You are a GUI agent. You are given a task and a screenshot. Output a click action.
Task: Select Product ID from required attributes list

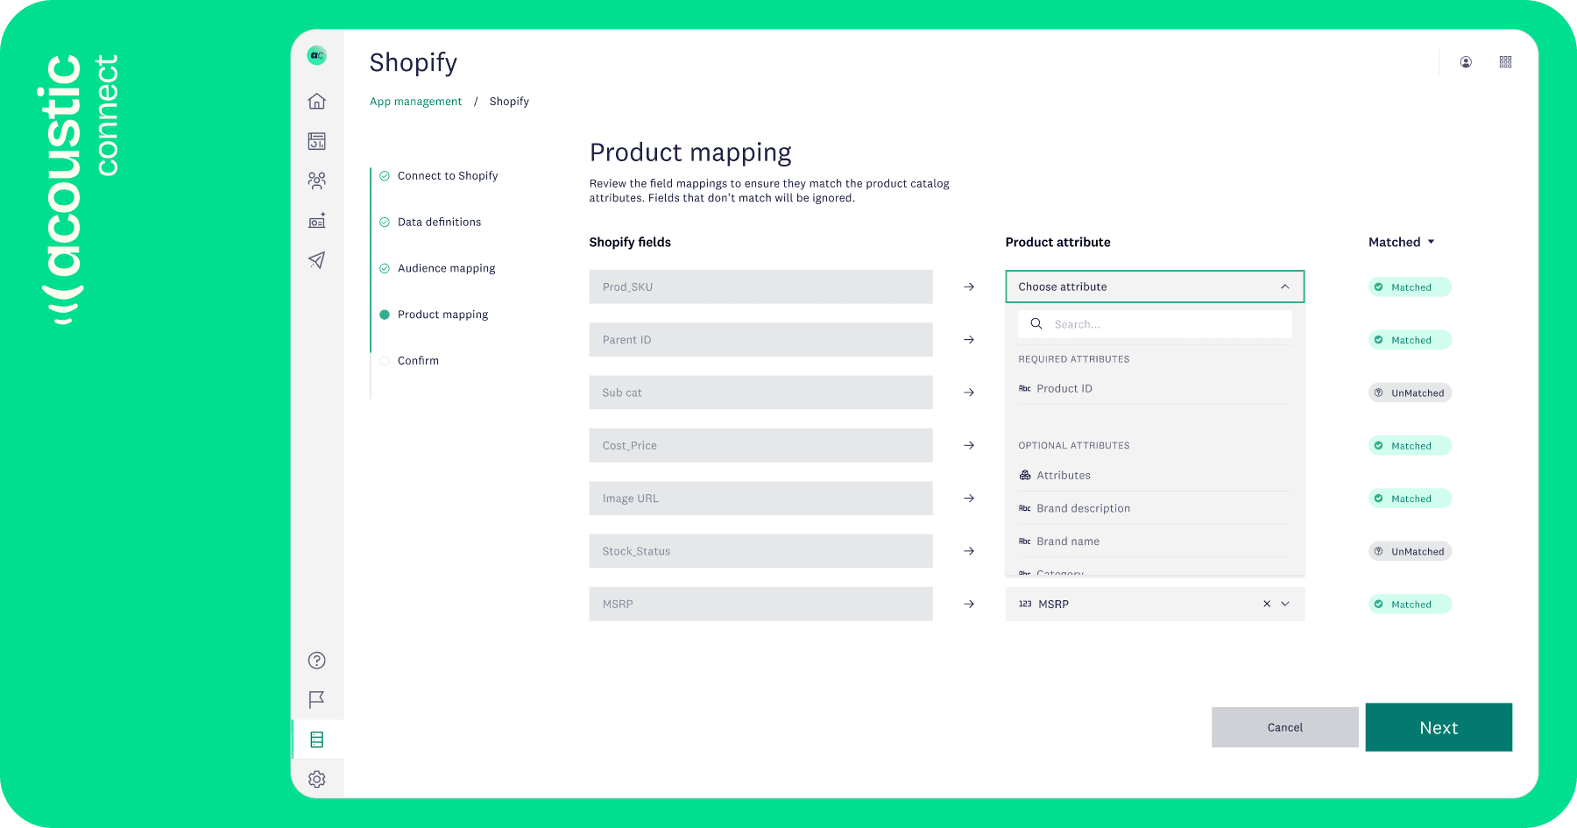[1064, 388]
